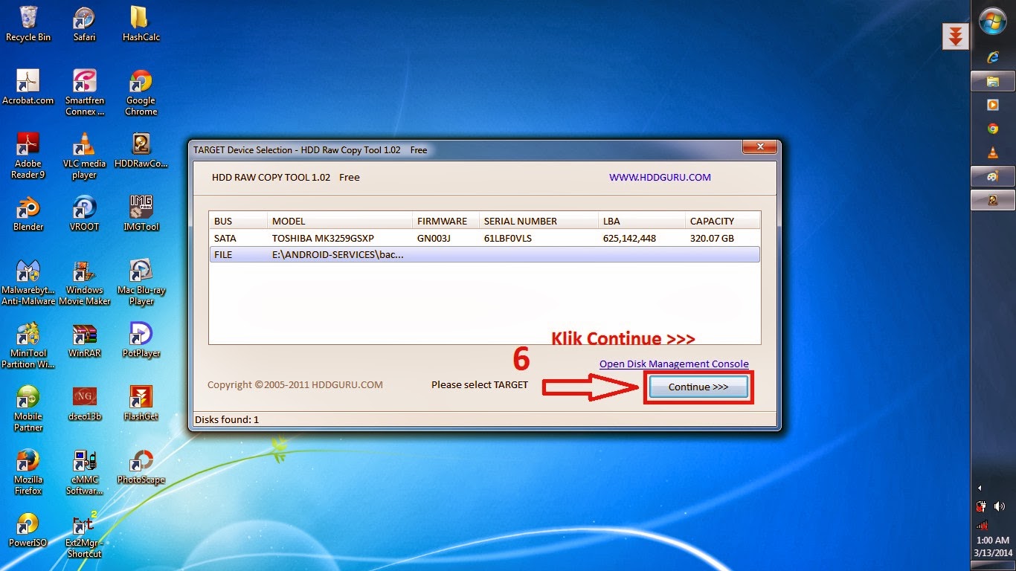
Task: Launch WinRAR from the desktop
Action: (x=84, y=341)
